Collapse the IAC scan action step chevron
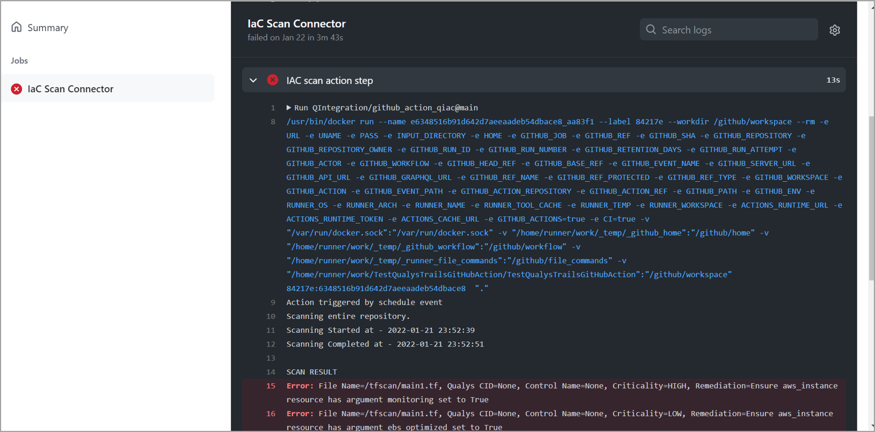The width and height of the screenshot is (875, 432). [253, 80]
